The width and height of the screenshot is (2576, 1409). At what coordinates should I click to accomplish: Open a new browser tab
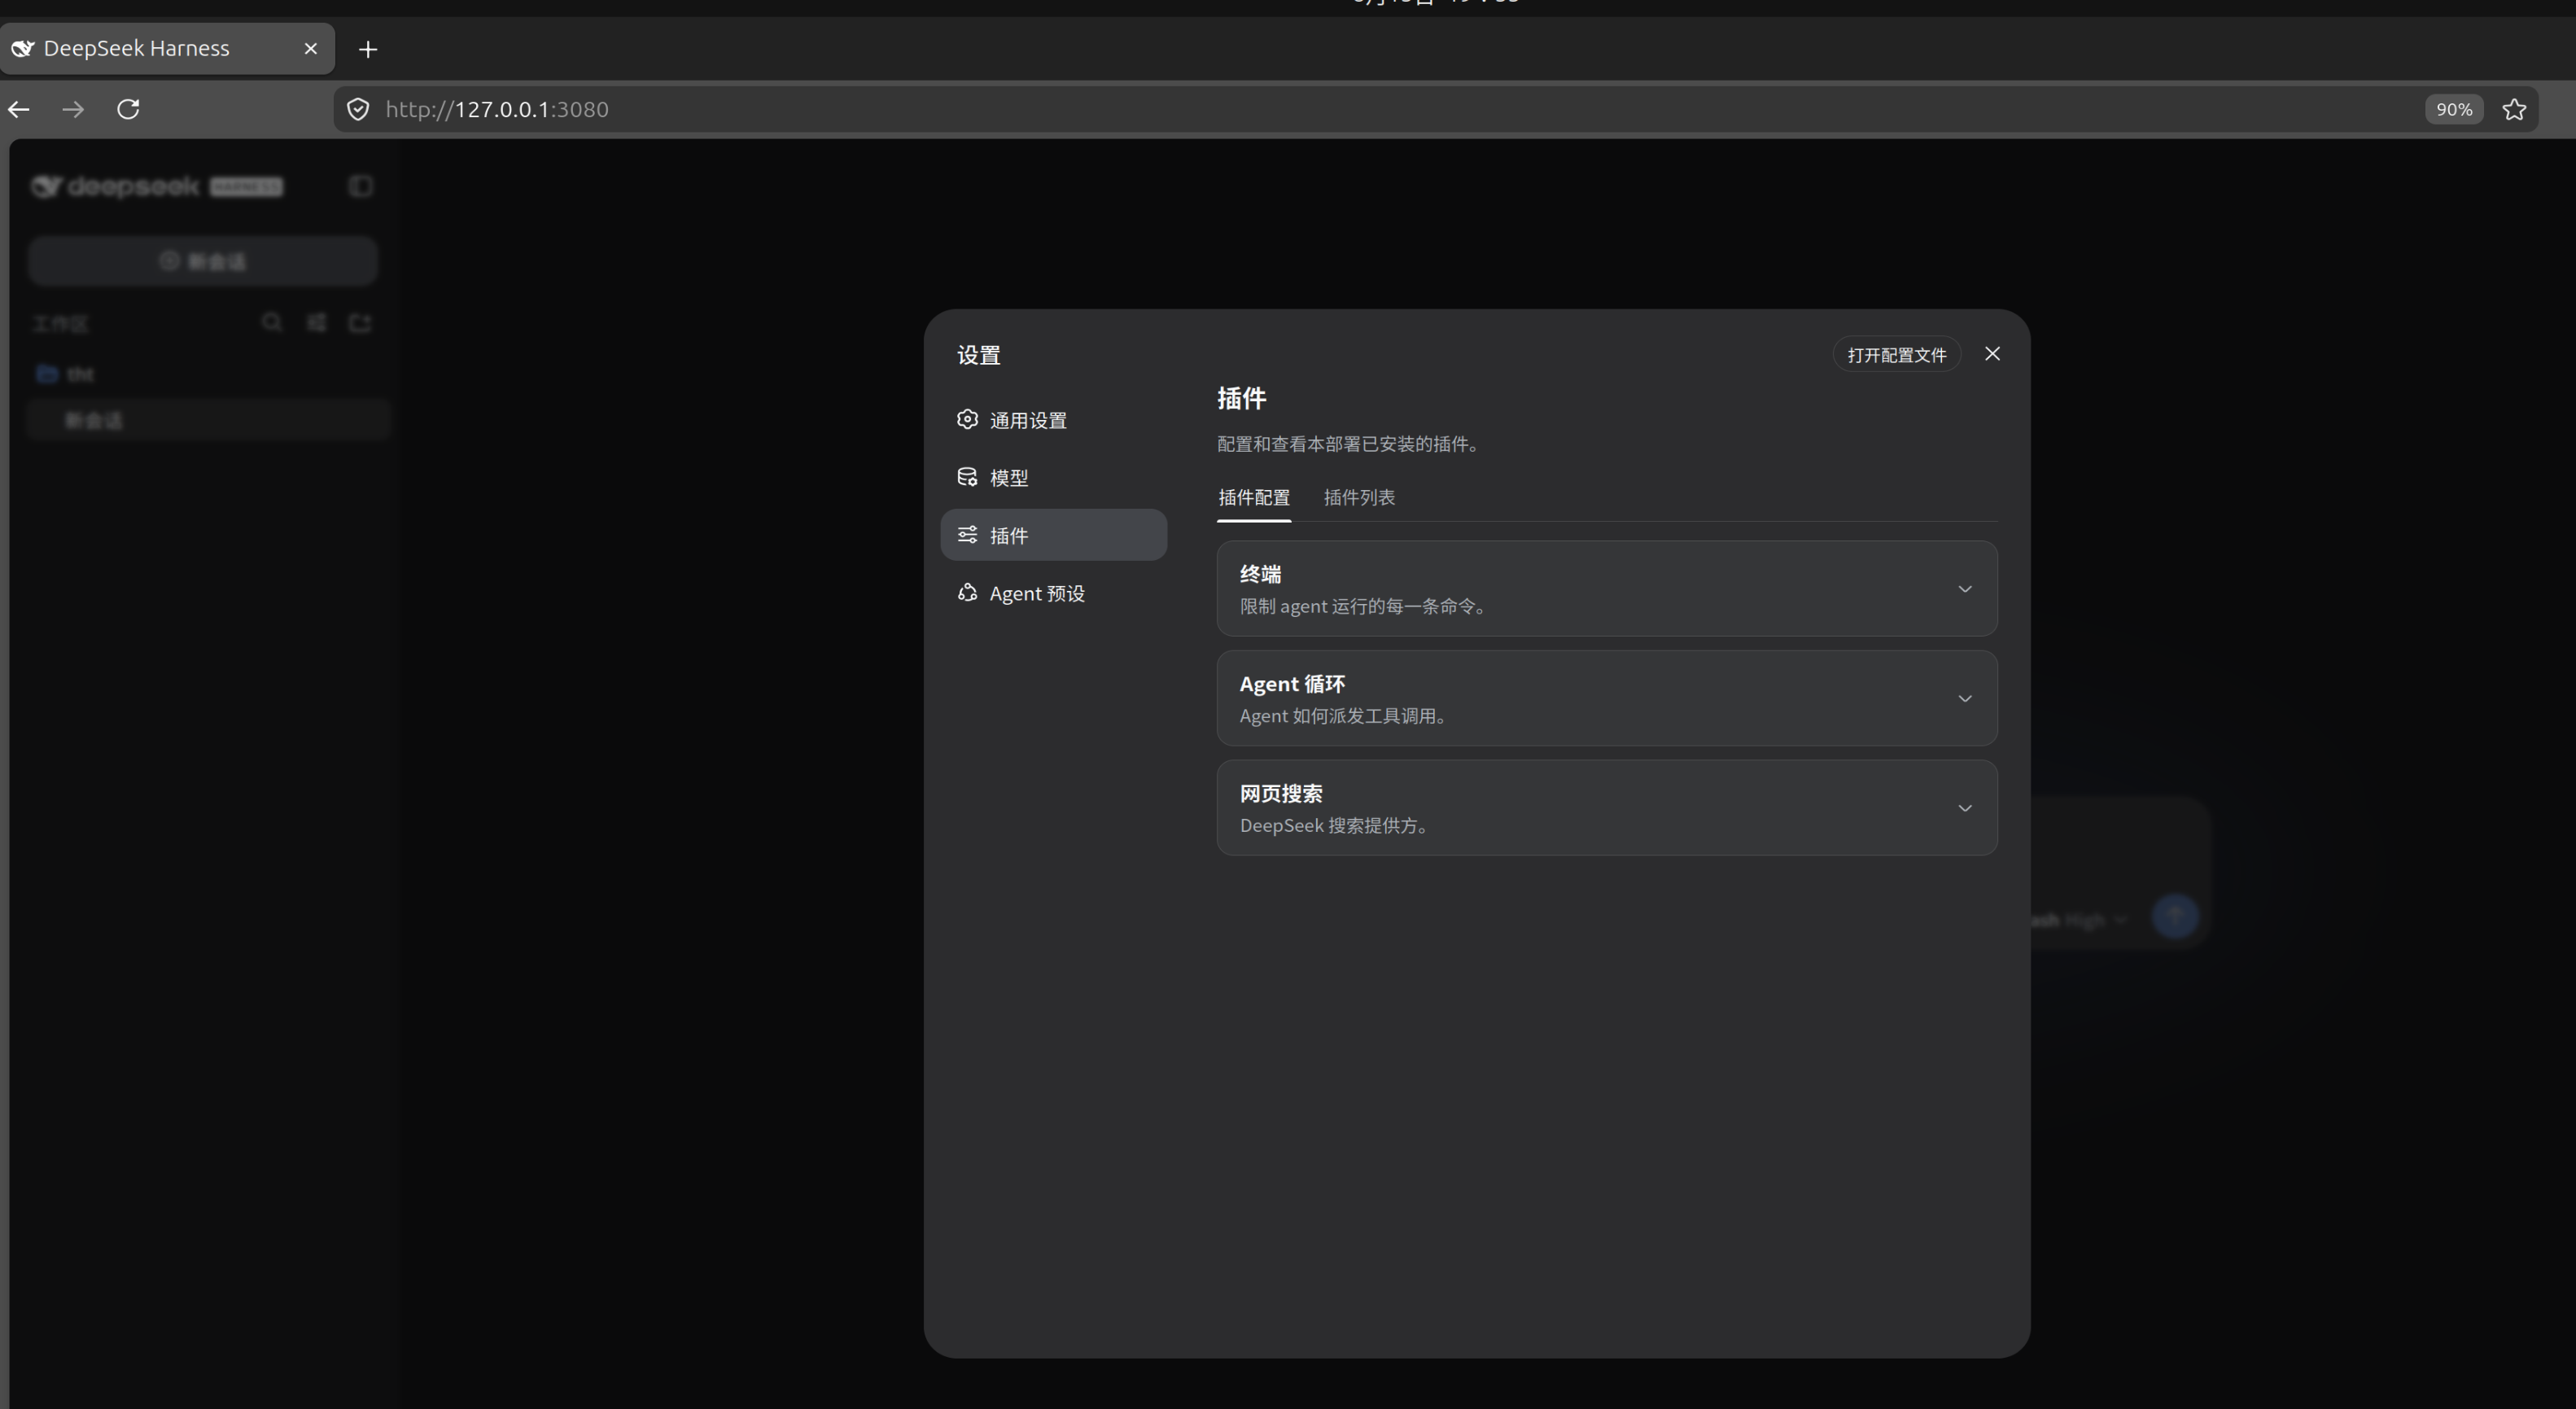click(368, 49)
